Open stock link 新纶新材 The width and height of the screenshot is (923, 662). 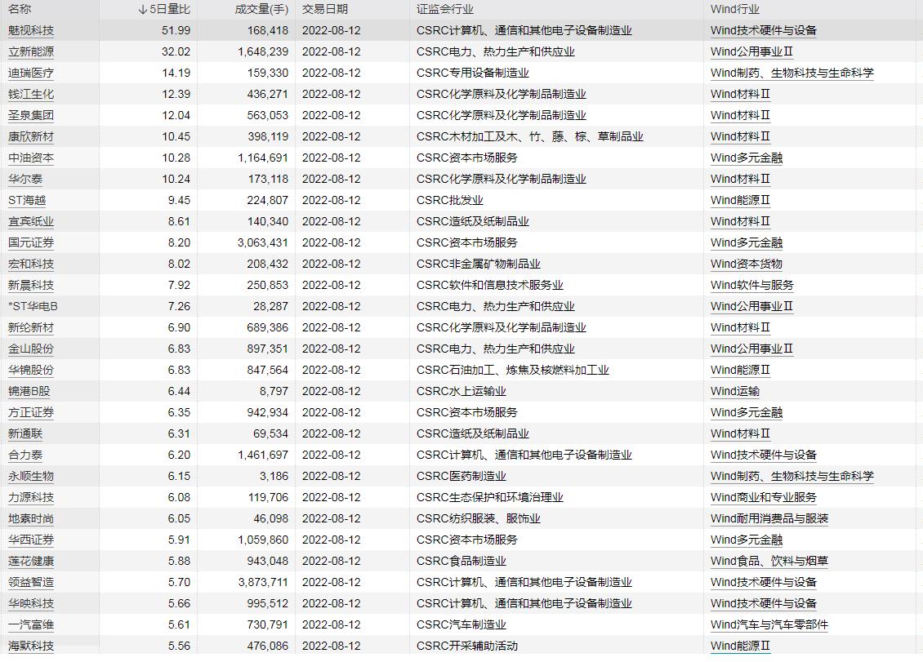(x=31, y=327)
